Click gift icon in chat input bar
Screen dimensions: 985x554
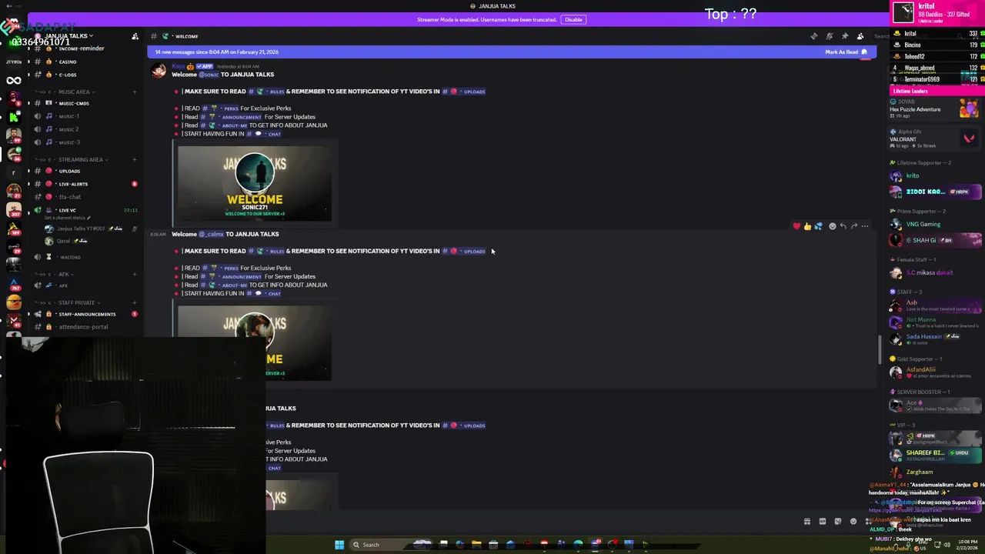tap(806, 521)
